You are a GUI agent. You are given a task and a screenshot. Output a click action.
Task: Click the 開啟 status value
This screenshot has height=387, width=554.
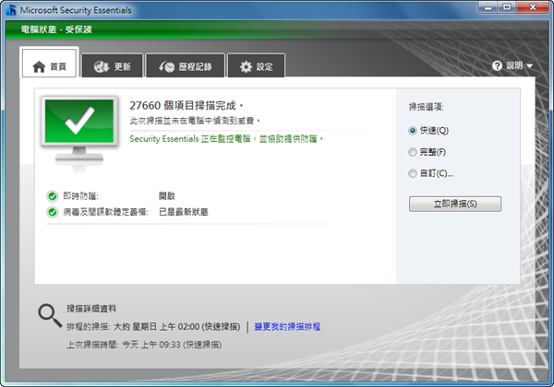(x=167, y=196)
